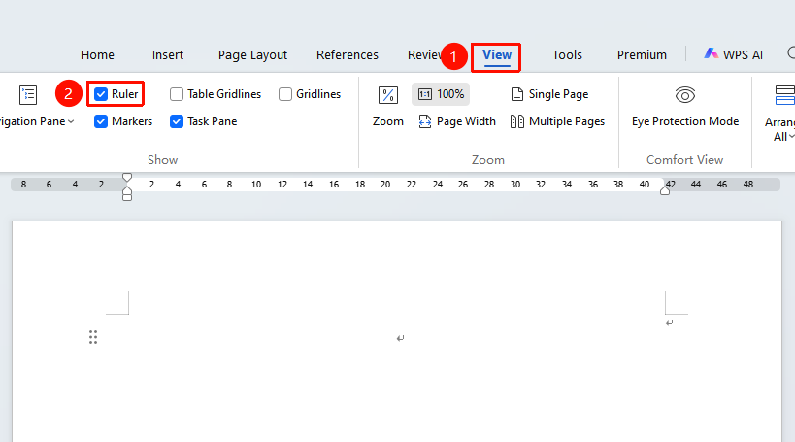The width and height of the screenshot is (795, 442).
Task: Enable the Table Gridlines checkbox
Action: click(x=177, y=94)
